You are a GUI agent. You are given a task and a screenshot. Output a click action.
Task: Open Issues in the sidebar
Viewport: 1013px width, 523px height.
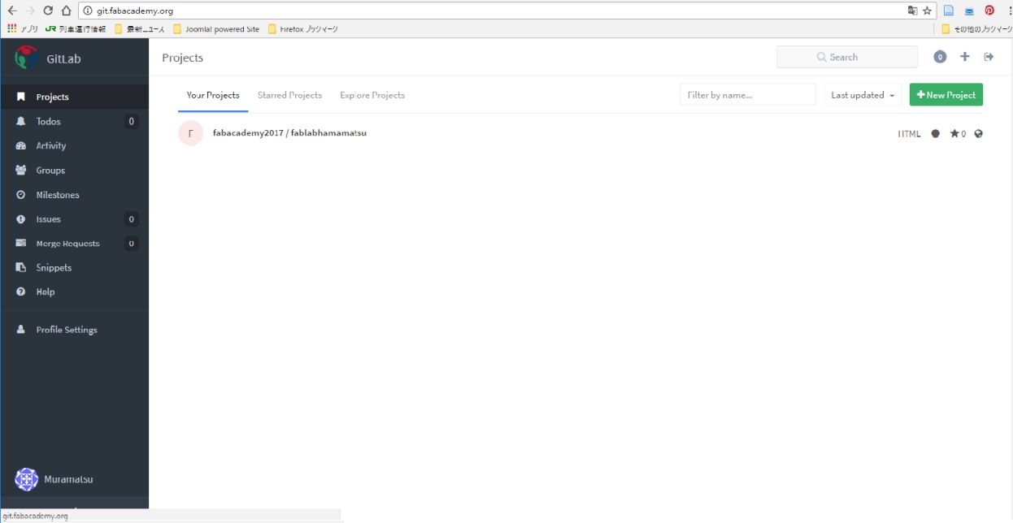tap(74, 218)
